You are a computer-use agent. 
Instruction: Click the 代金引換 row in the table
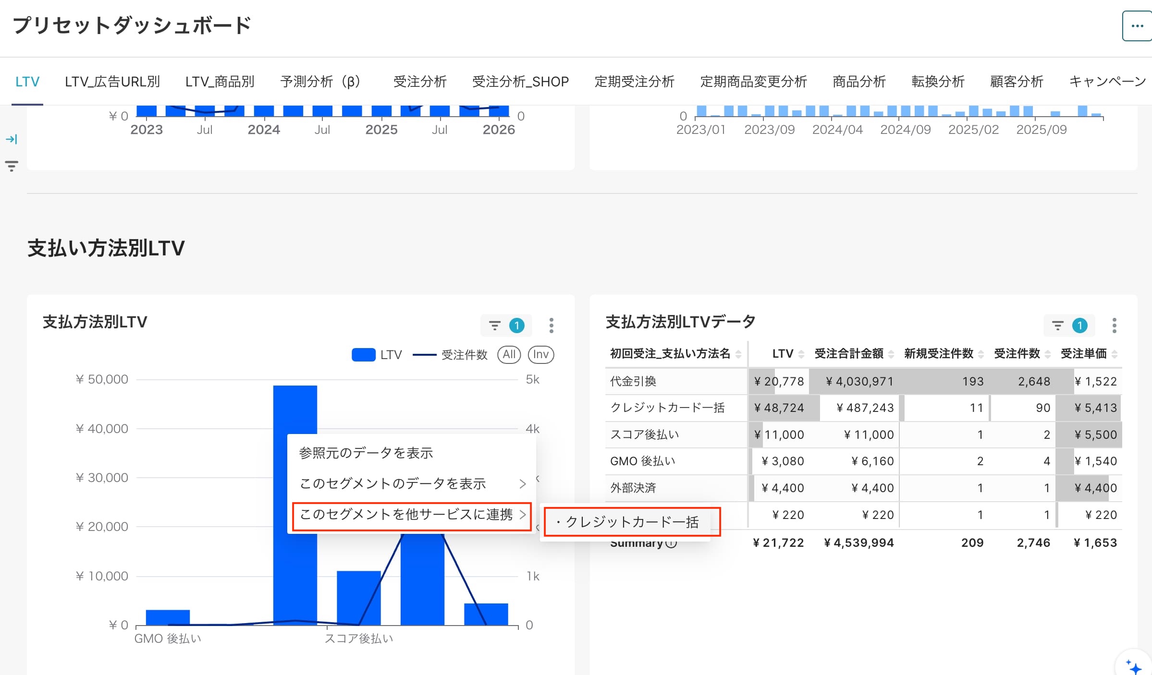[863, 381]
